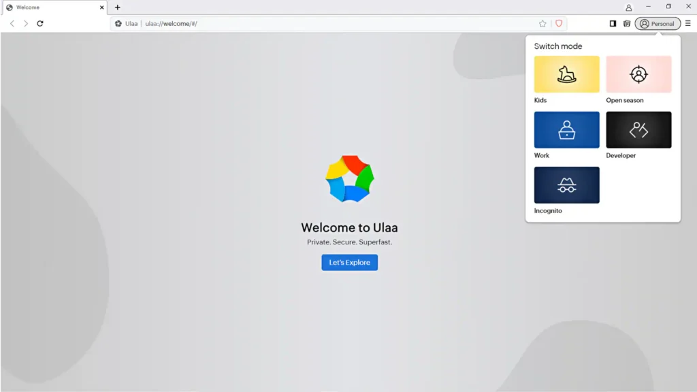Switch to Kids mode

566,73
